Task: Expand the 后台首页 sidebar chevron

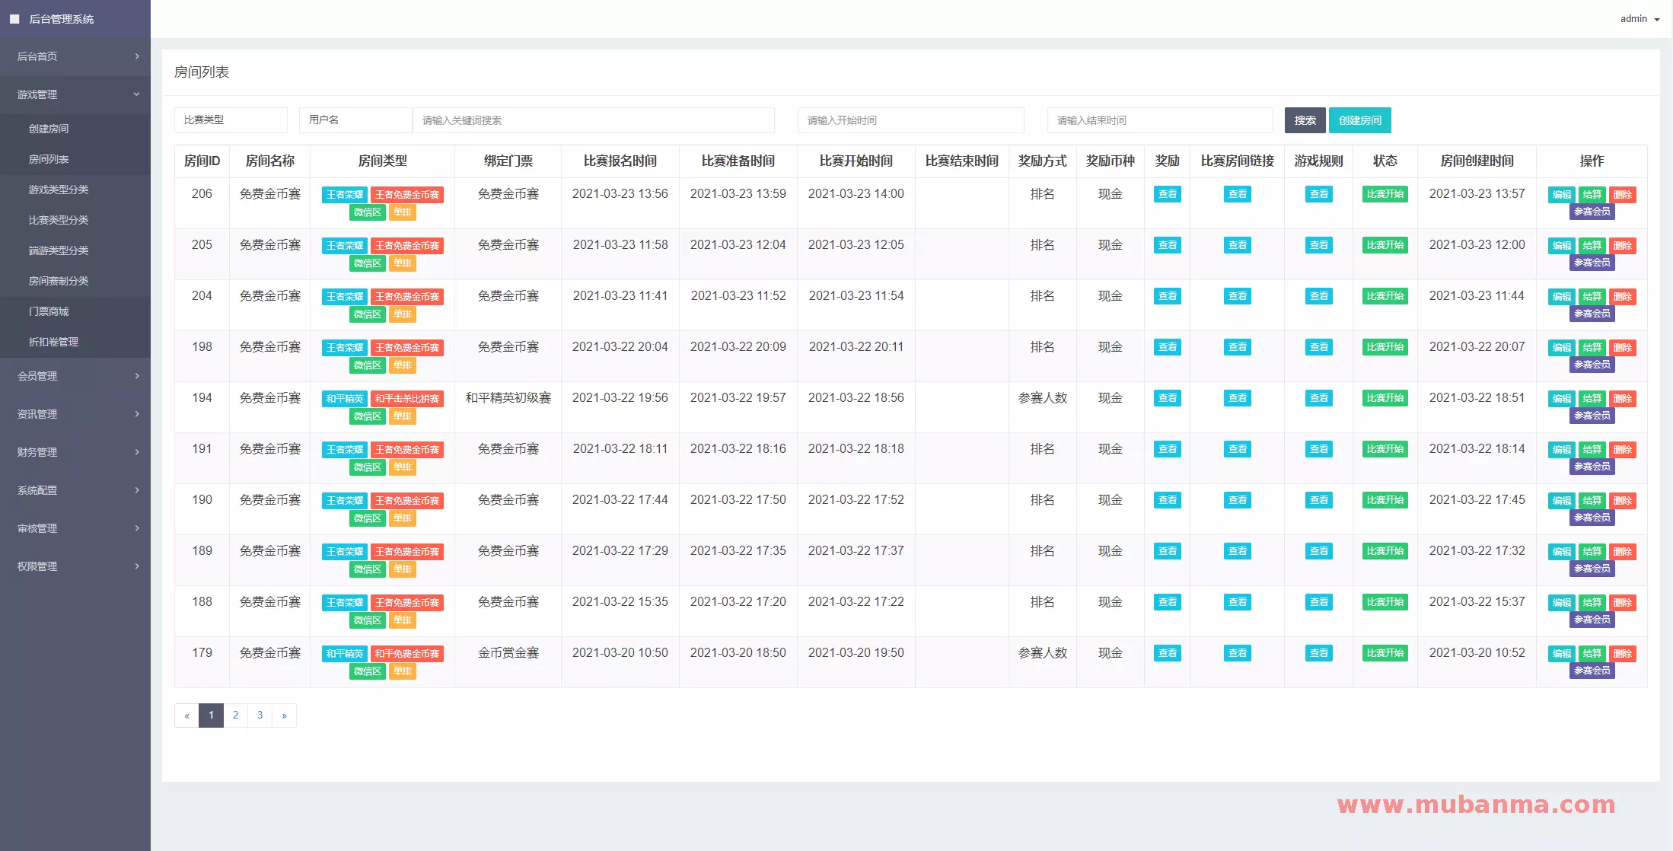Action: click(x=137, y=56)
